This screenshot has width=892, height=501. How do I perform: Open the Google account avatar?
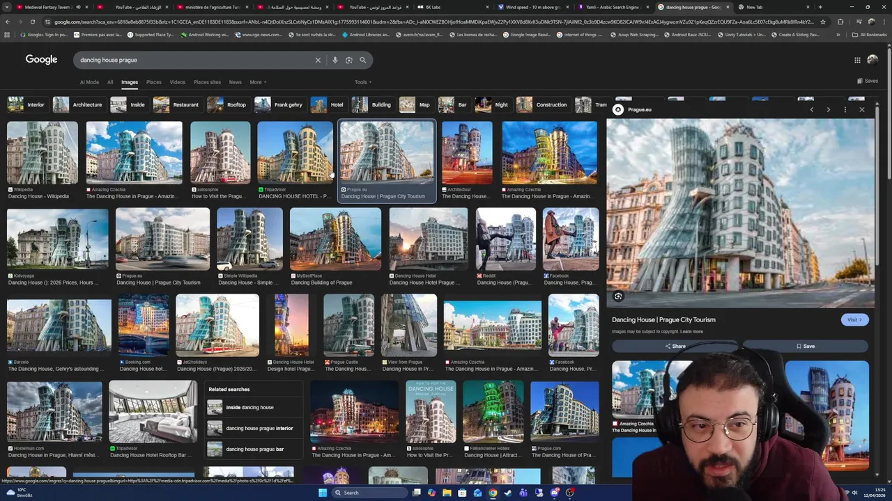point(872,60)
